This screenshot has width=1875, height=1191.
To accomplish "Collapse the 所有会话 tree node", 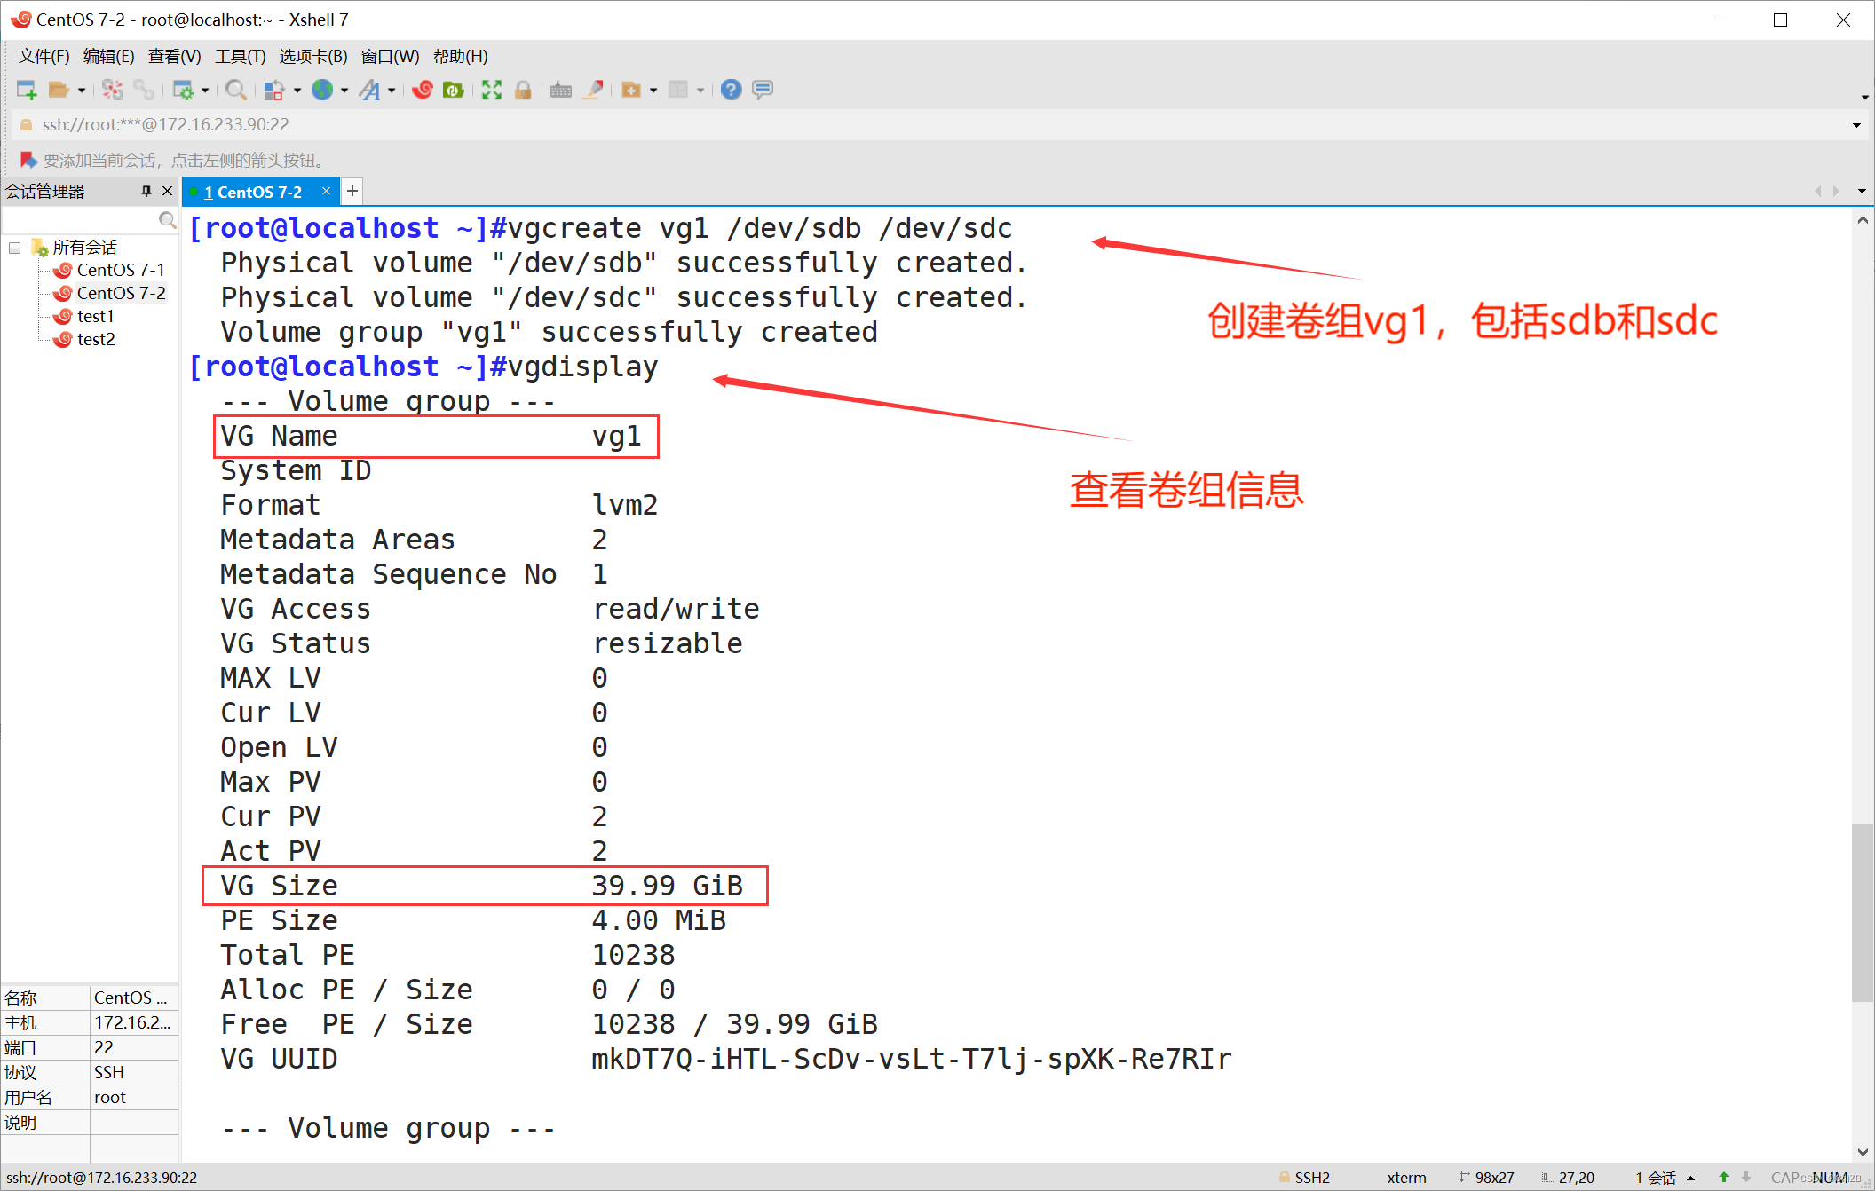I will point(14,248).
